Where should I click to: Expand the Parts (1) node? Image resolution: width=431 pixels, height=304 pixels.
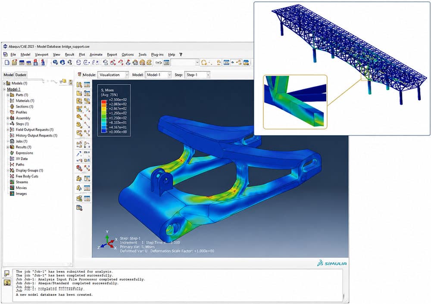pyautogui.click(x=8, y=95)
